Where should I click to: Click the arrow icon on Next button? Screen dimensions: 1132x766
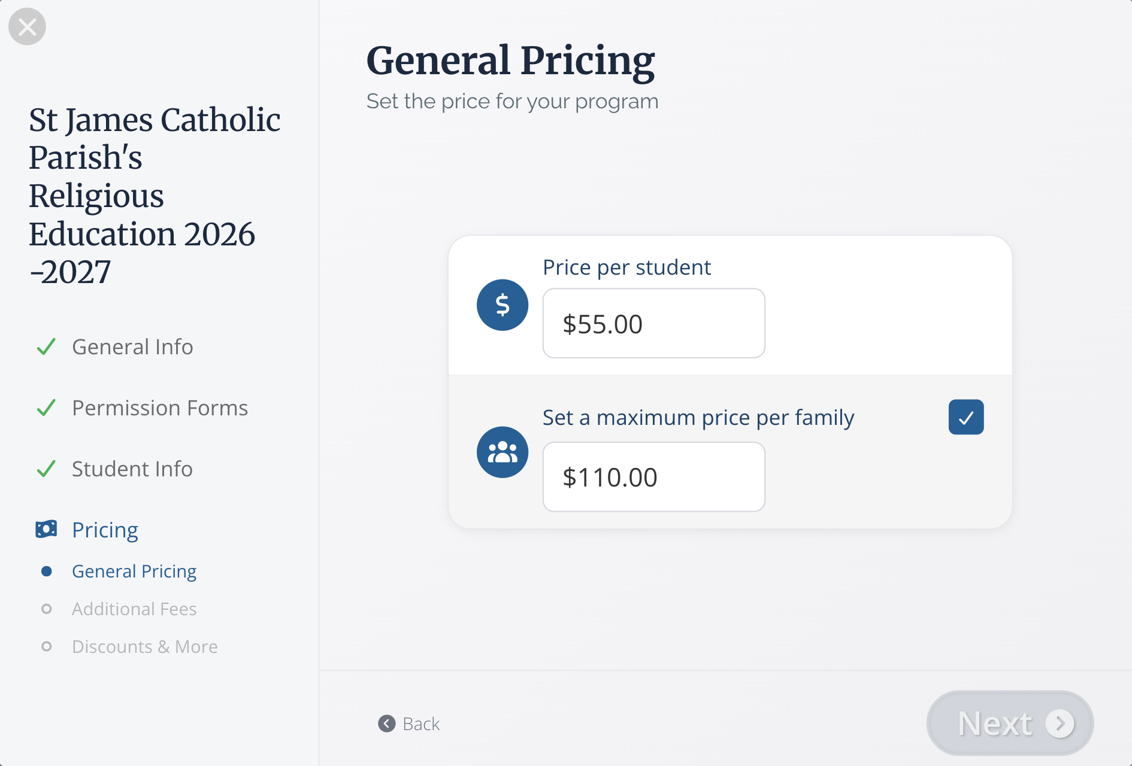(1060, 724)
